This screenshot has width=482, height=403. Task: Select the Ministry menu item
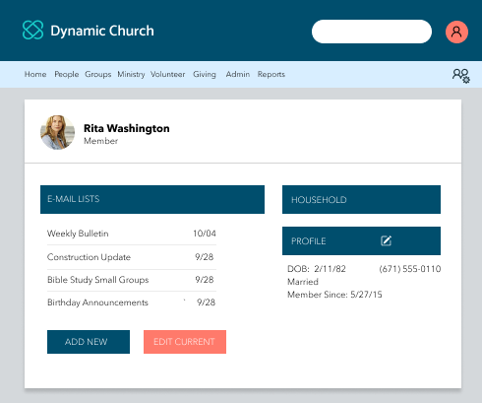[131, 74]
